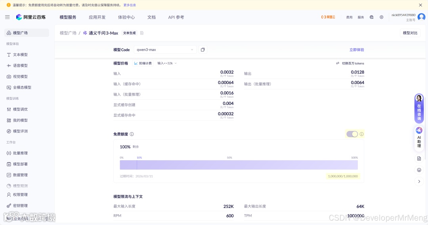Click the info icon beside the quota toggle
Viewport: 428px width, 225px height.
pos(361,134)
